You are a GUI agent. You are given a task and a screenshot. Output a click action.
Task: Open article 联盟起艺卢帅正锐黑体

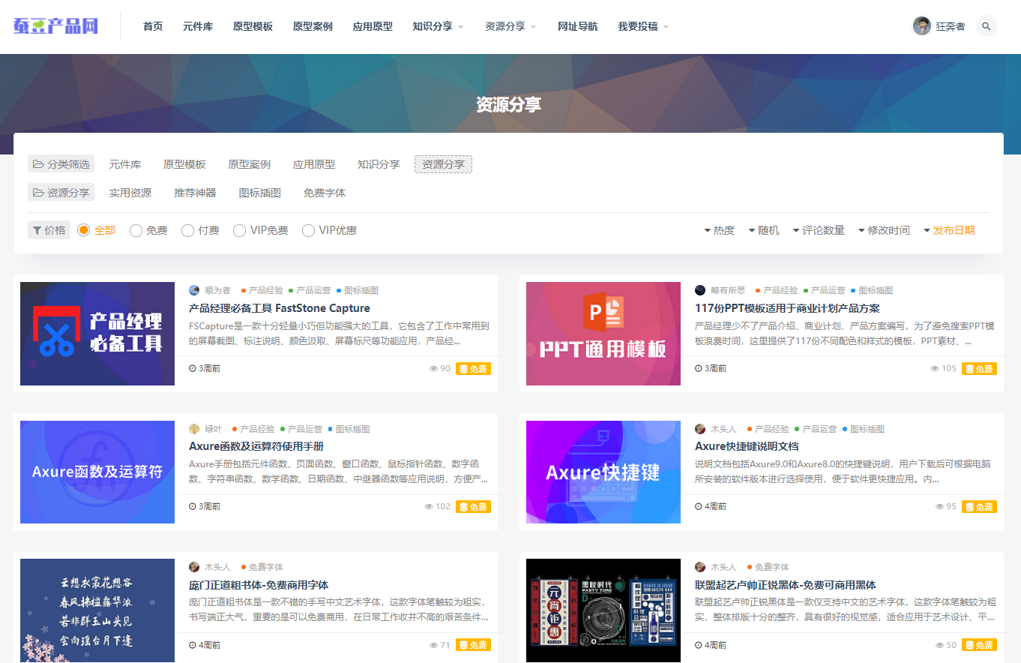pos(786,585)
